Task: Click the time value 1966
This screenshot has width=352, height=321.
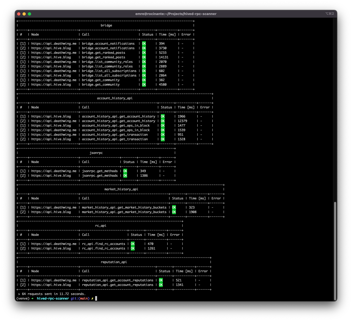Action: (x=181, y=116)
